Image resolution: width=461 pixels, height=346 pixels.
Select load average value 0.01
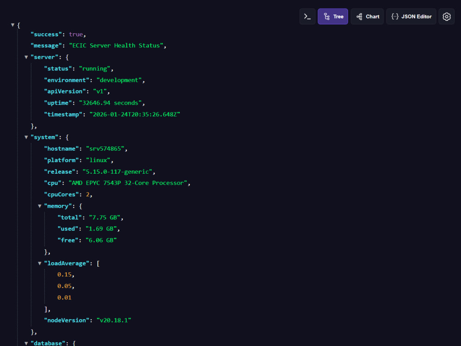click(65, 298)
